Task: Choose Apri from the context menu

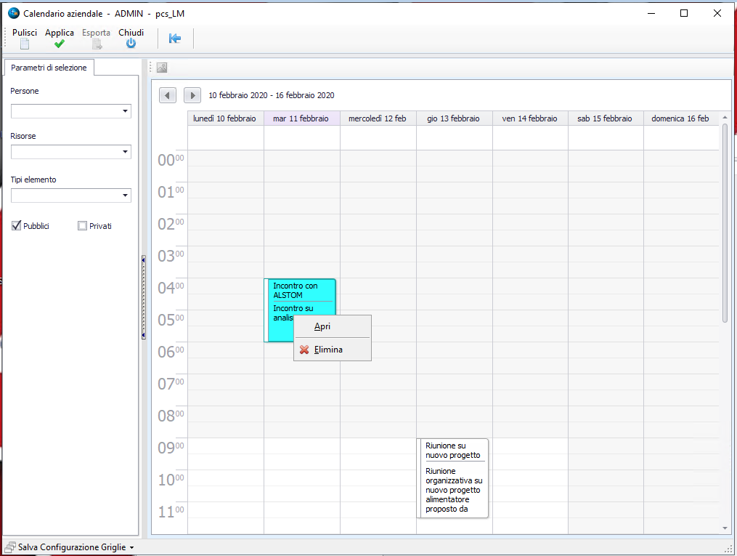Action: coord(322,327)
